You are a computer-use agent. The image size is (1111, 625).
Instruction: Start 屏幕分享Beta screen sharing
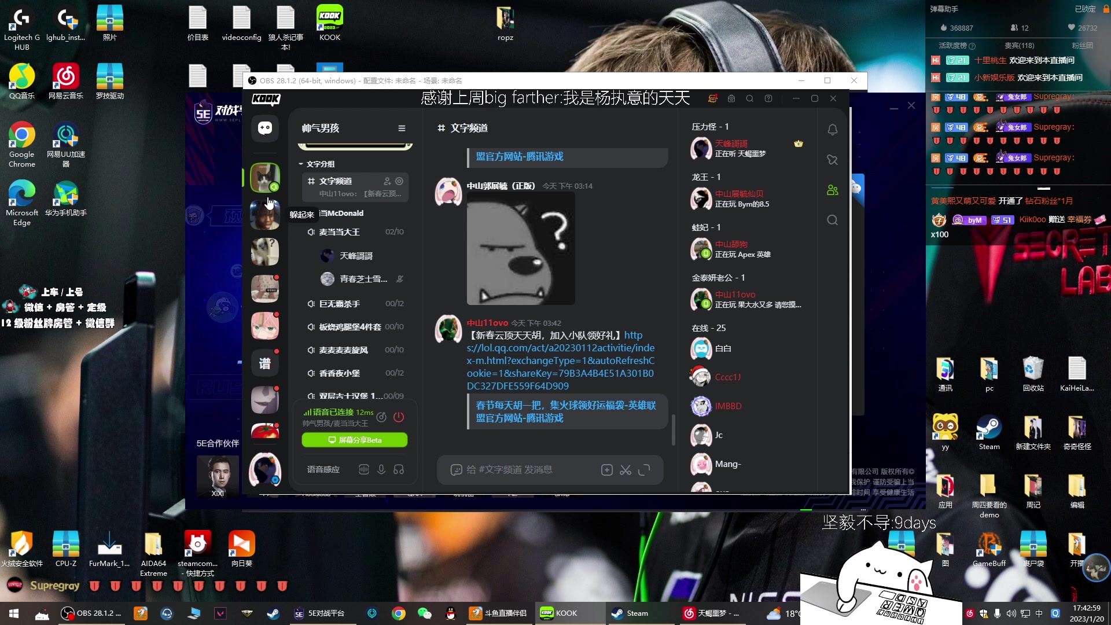[x=355, y=440]
